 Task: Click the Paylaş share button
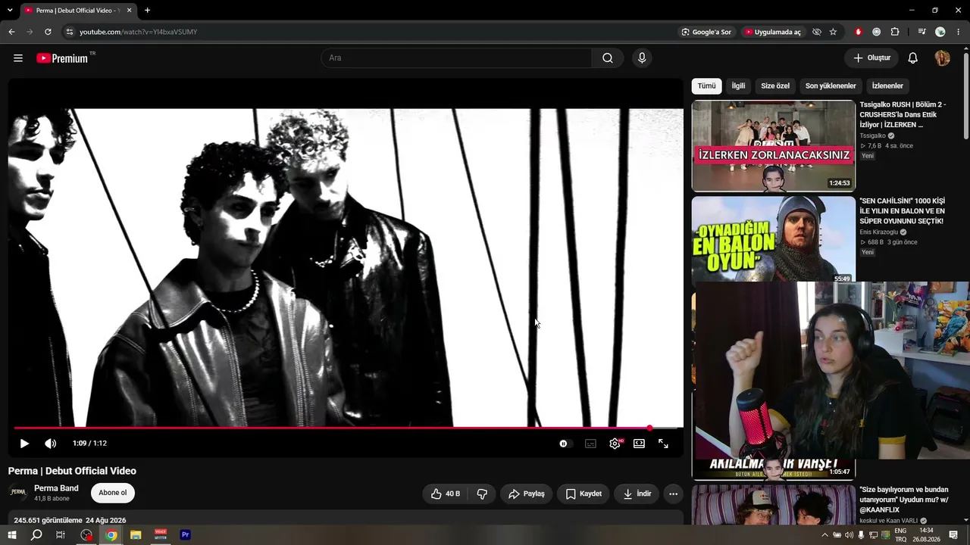pos(527,494)
